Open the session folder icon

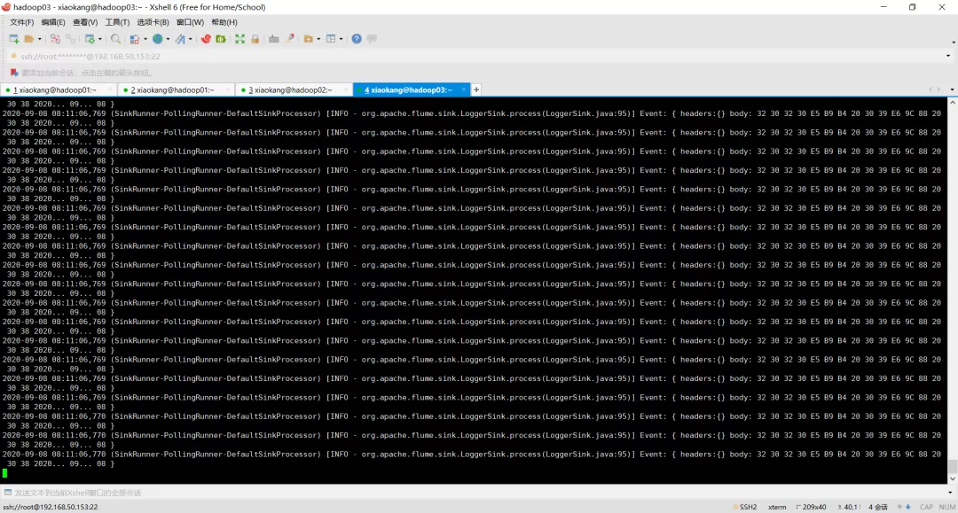tap(28, 39)
